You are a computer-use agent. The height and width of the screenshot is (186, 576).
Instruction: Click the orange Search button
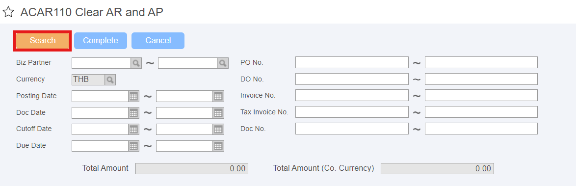43,40
